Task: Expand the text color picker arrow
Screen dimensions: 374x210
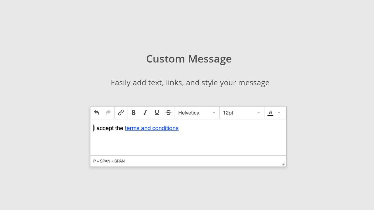Action: [x=279, y=113]
